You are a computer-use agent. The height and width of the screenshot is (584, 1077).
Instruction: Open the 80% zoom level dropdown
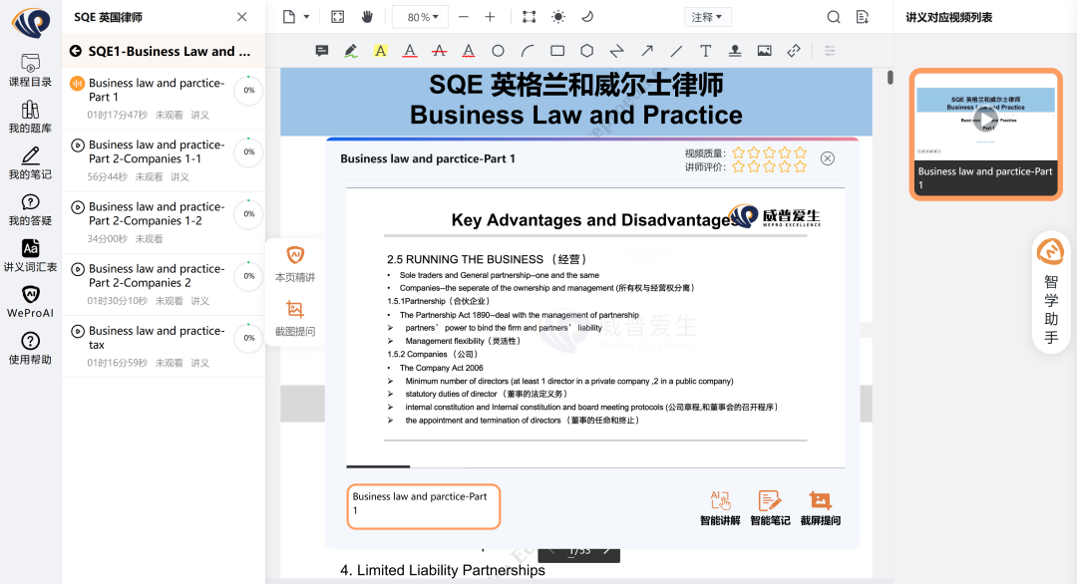(x=420, y=17)
